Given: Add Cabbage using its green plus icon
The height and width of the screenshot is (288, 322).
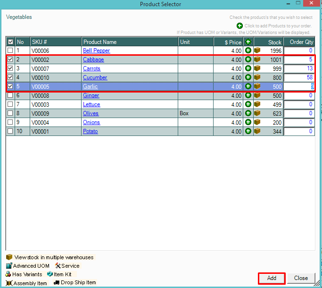Looking at the screenshot, I should (x=248, y=59).
